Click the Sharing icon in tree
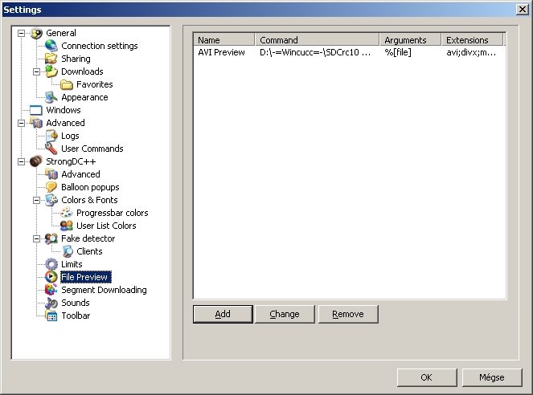This screenshot has height=395, width=533. (51, 59)
